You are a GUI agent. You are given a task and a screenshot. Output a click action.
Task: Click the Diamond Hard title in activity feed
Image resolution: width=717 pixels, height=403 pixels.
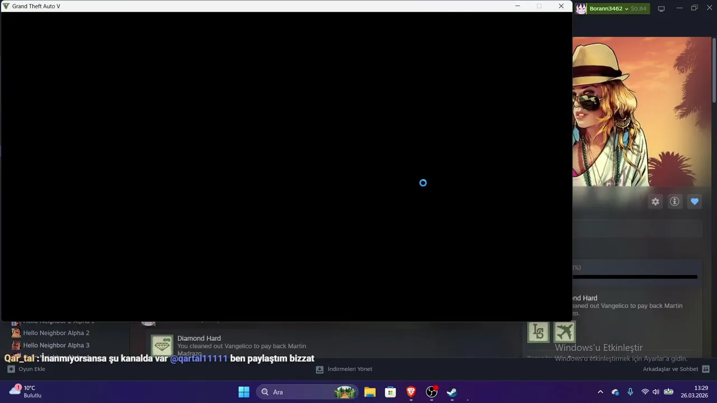199,338
